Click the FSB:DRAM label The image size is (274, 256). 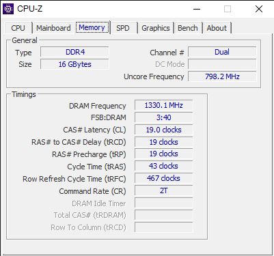[109, 117]
